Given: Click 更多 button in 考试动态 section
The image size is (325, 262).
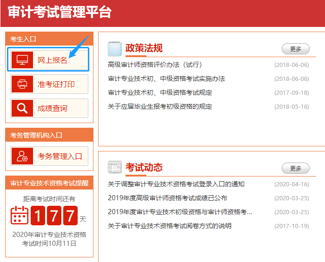Looking at the screenshot, I should (296, 168).
